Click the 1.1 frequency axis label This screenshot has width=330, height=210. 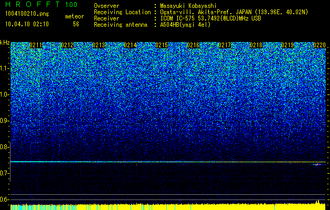pyautogui.click(x=4, y=68)
